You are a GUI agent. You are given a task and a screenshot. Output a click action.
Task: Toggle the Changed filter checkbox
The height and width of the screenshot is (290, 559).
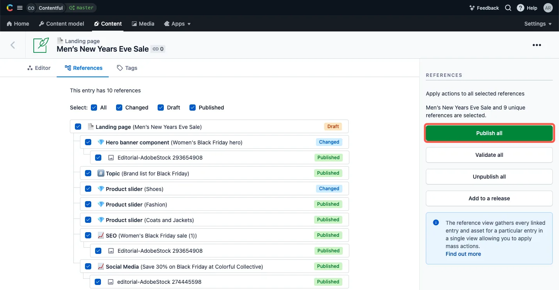[x=119, y=108]
